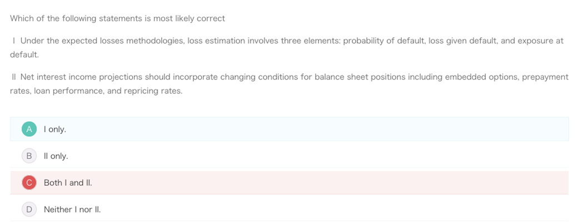Select the gray B option circle

pyautogui.click(x=29, y=156)
